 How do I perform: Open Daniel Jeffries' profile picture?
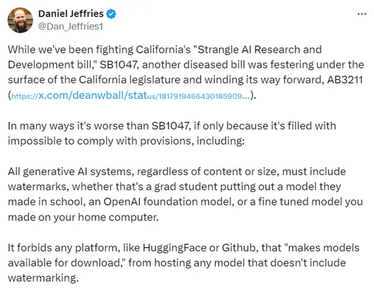21,20
